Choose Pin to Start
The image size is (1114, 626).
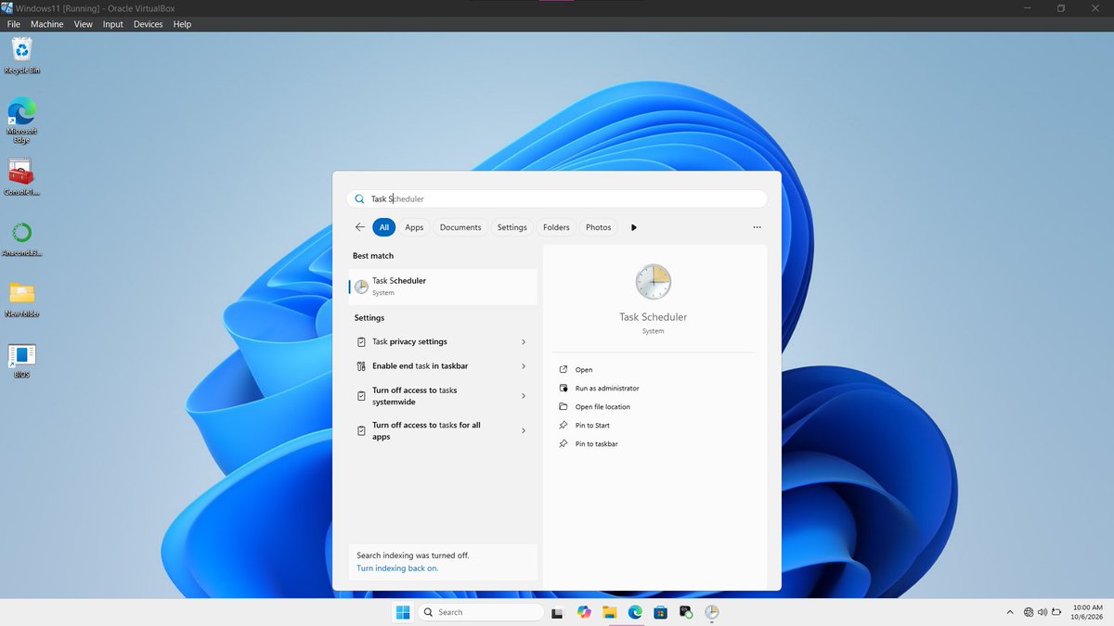(592, 426)
